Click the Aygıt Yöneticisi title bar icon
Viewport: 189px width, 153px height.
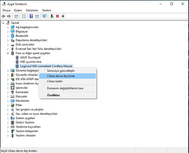[x=4, y=4]
